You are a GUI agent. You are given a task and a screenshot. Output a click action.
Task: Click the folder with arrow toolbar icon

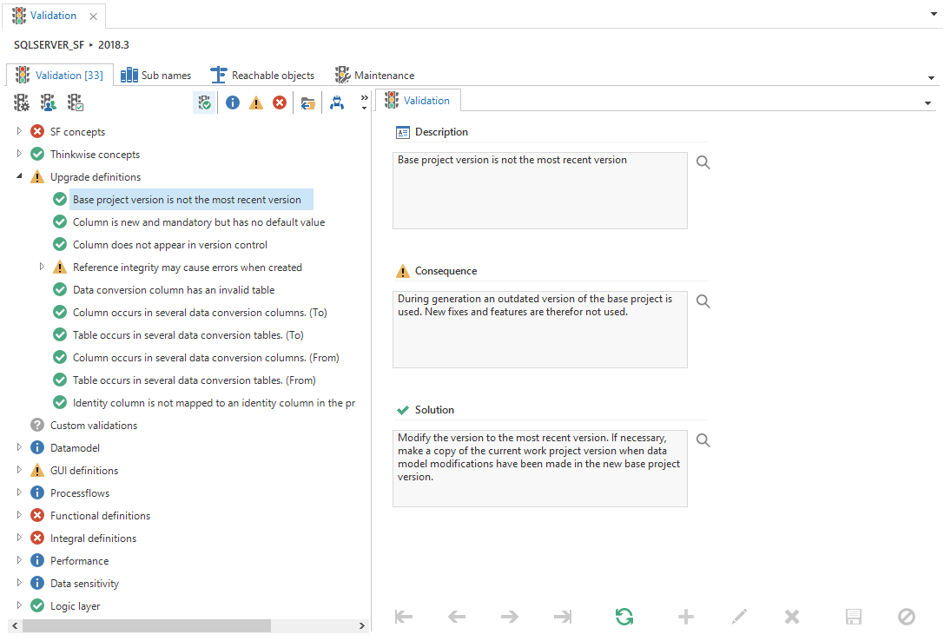[307, 102]
